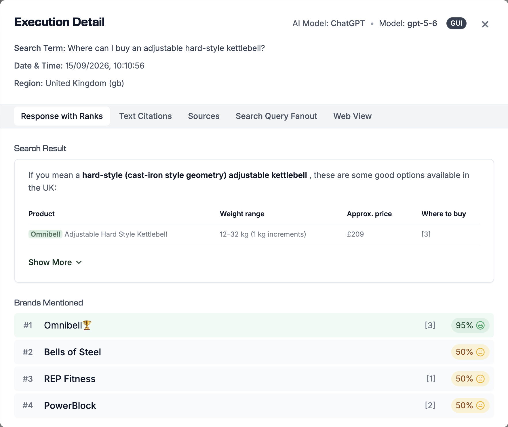Viewport: 508px width, 427px height.
Task: Open the Sources tab
Action: 204,116
